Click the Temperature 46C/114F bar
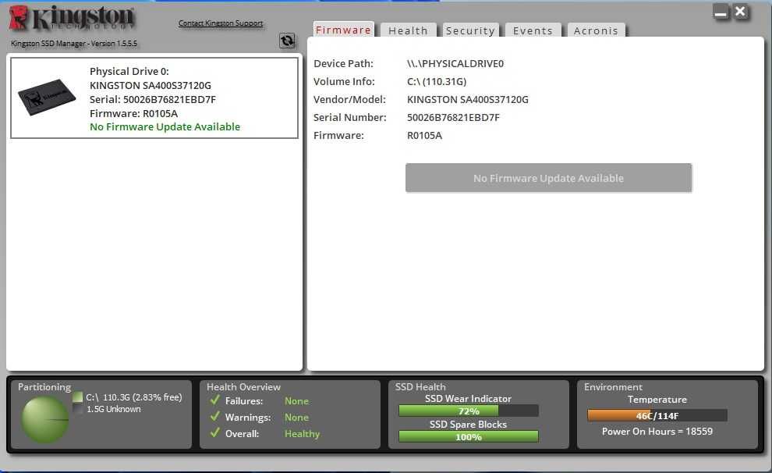The height and width of the screenshot is (473, 772). [657, 415]
